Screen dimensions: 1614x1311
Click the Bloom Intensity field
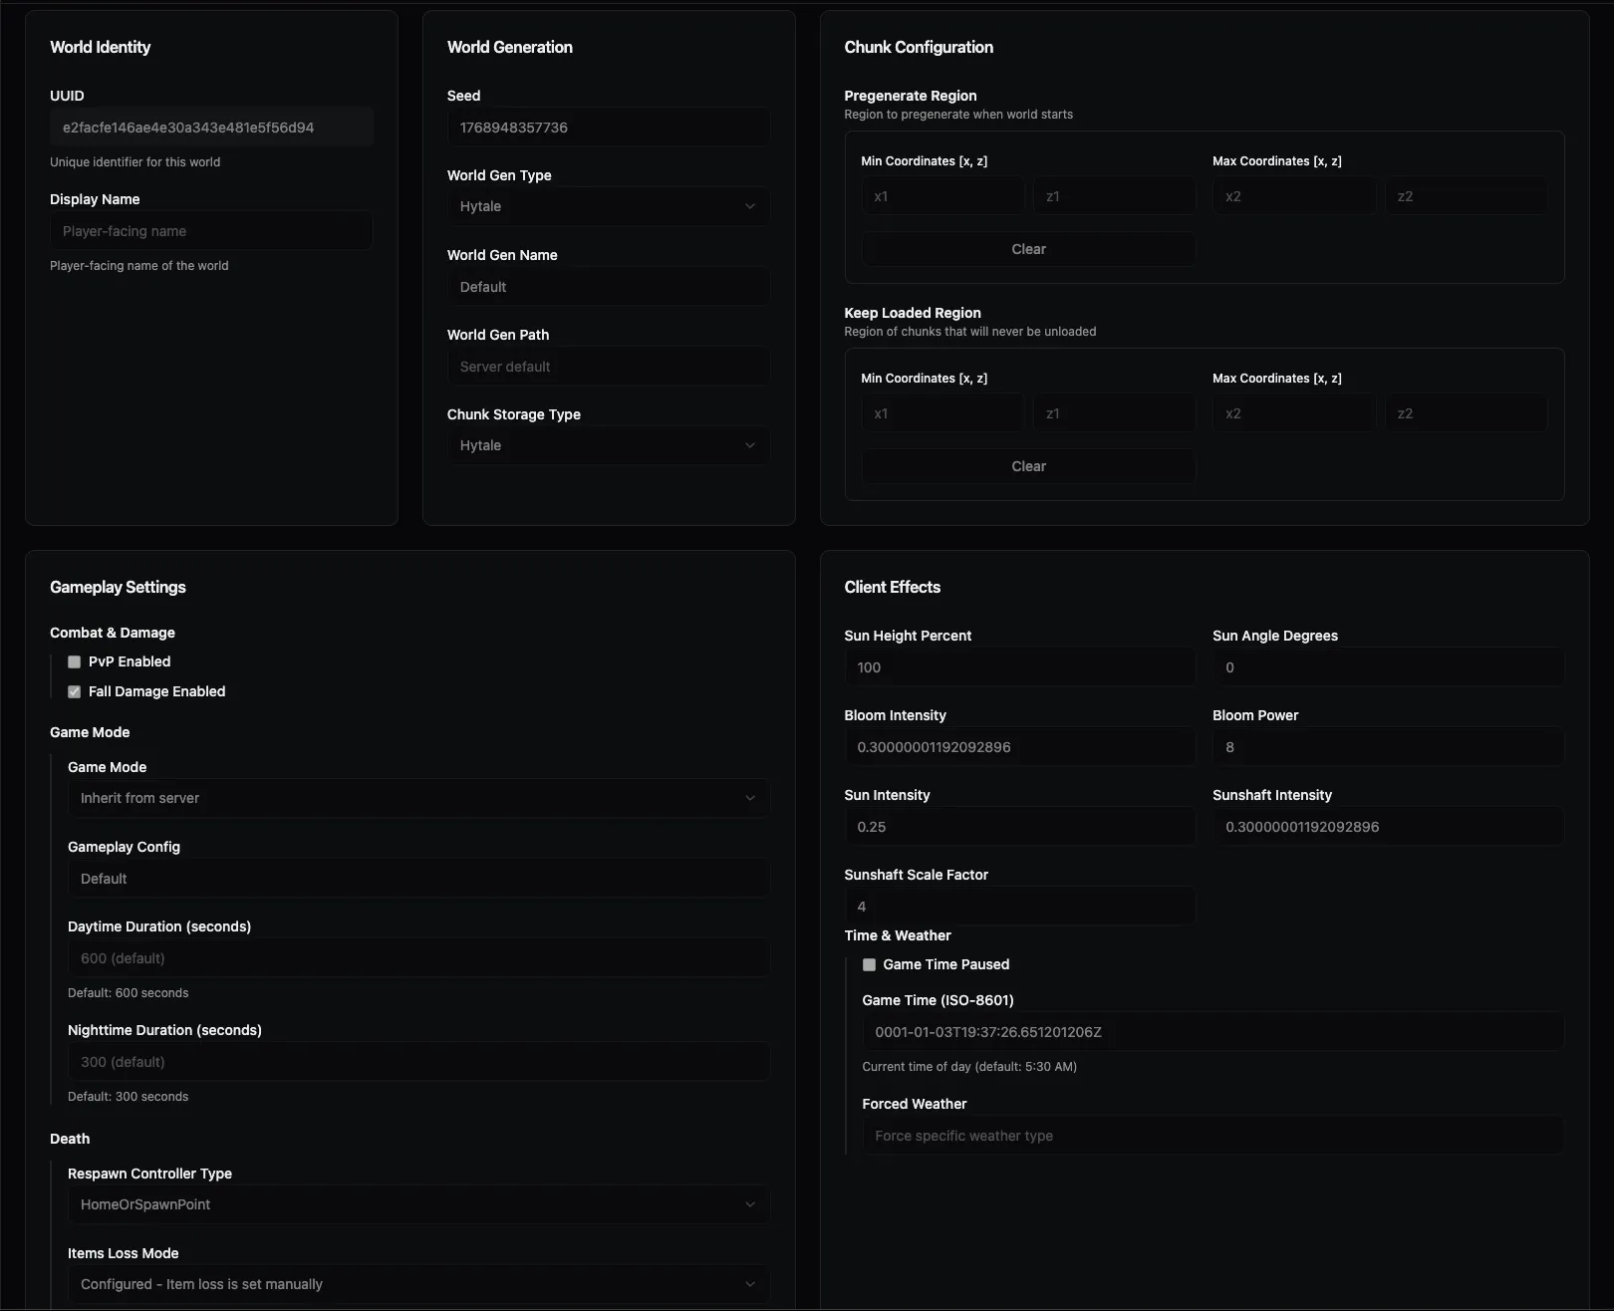(1018, 746)
